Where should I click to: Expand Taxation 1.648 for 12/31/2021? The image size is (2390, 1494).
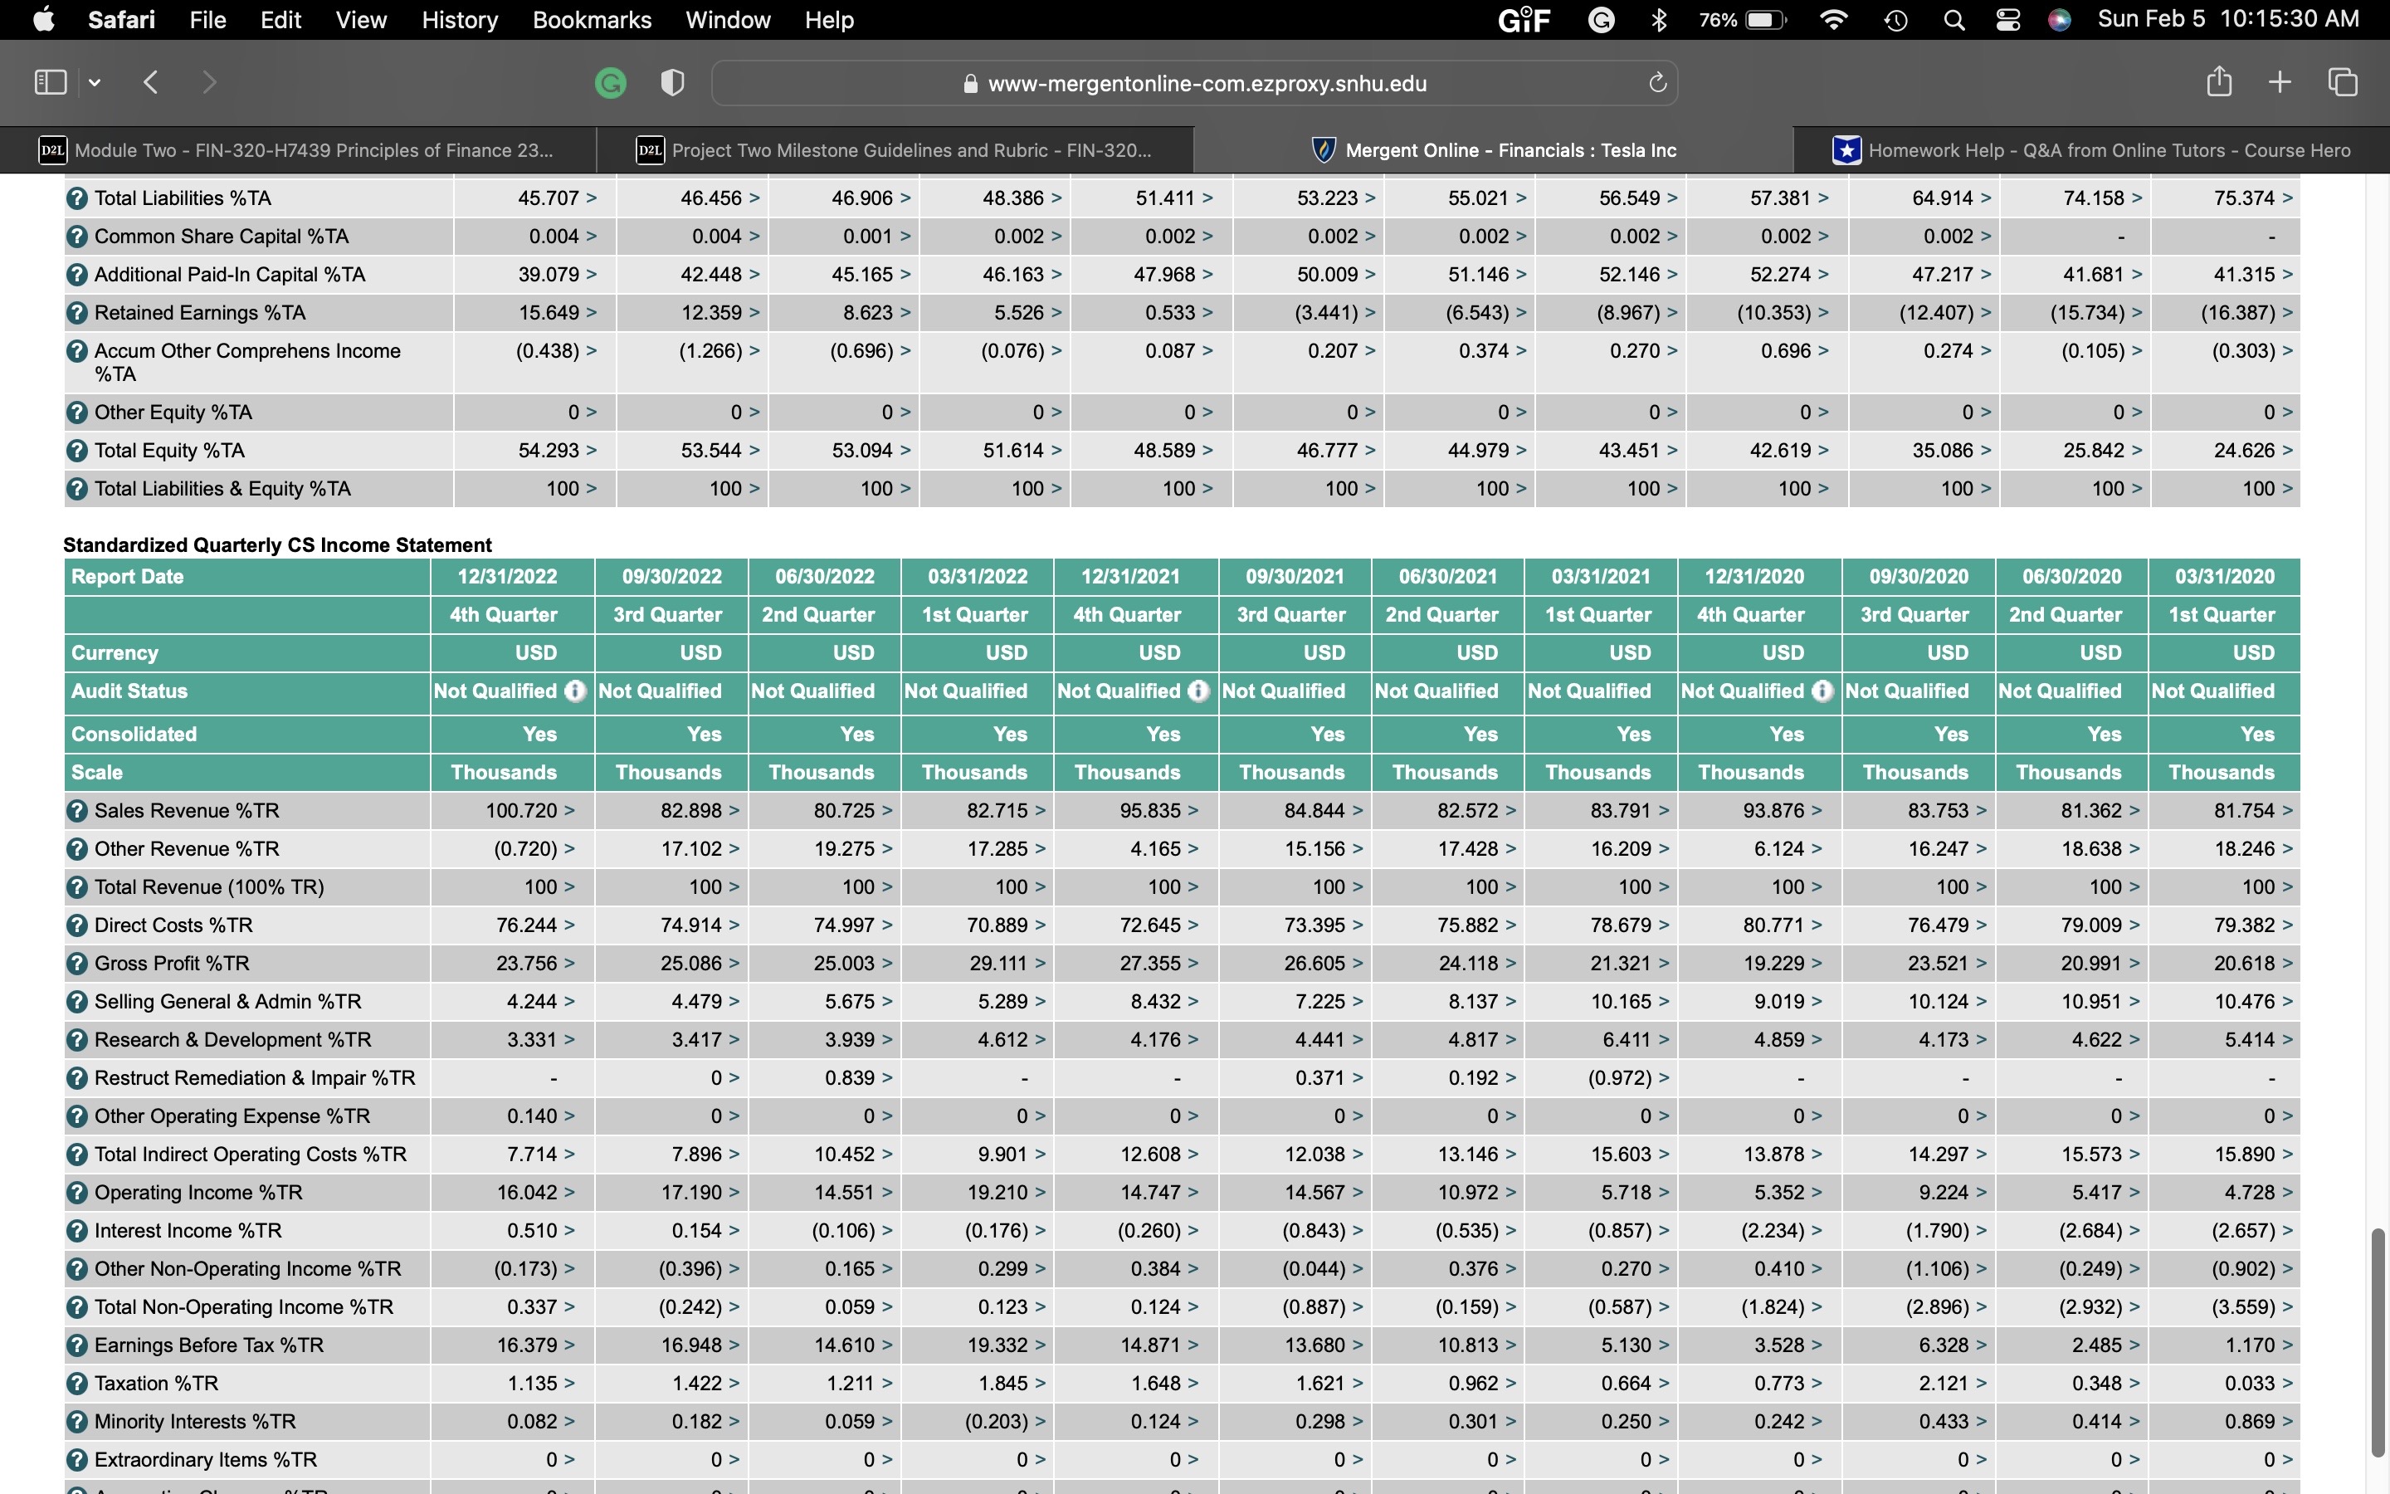pos(1193,1384)
